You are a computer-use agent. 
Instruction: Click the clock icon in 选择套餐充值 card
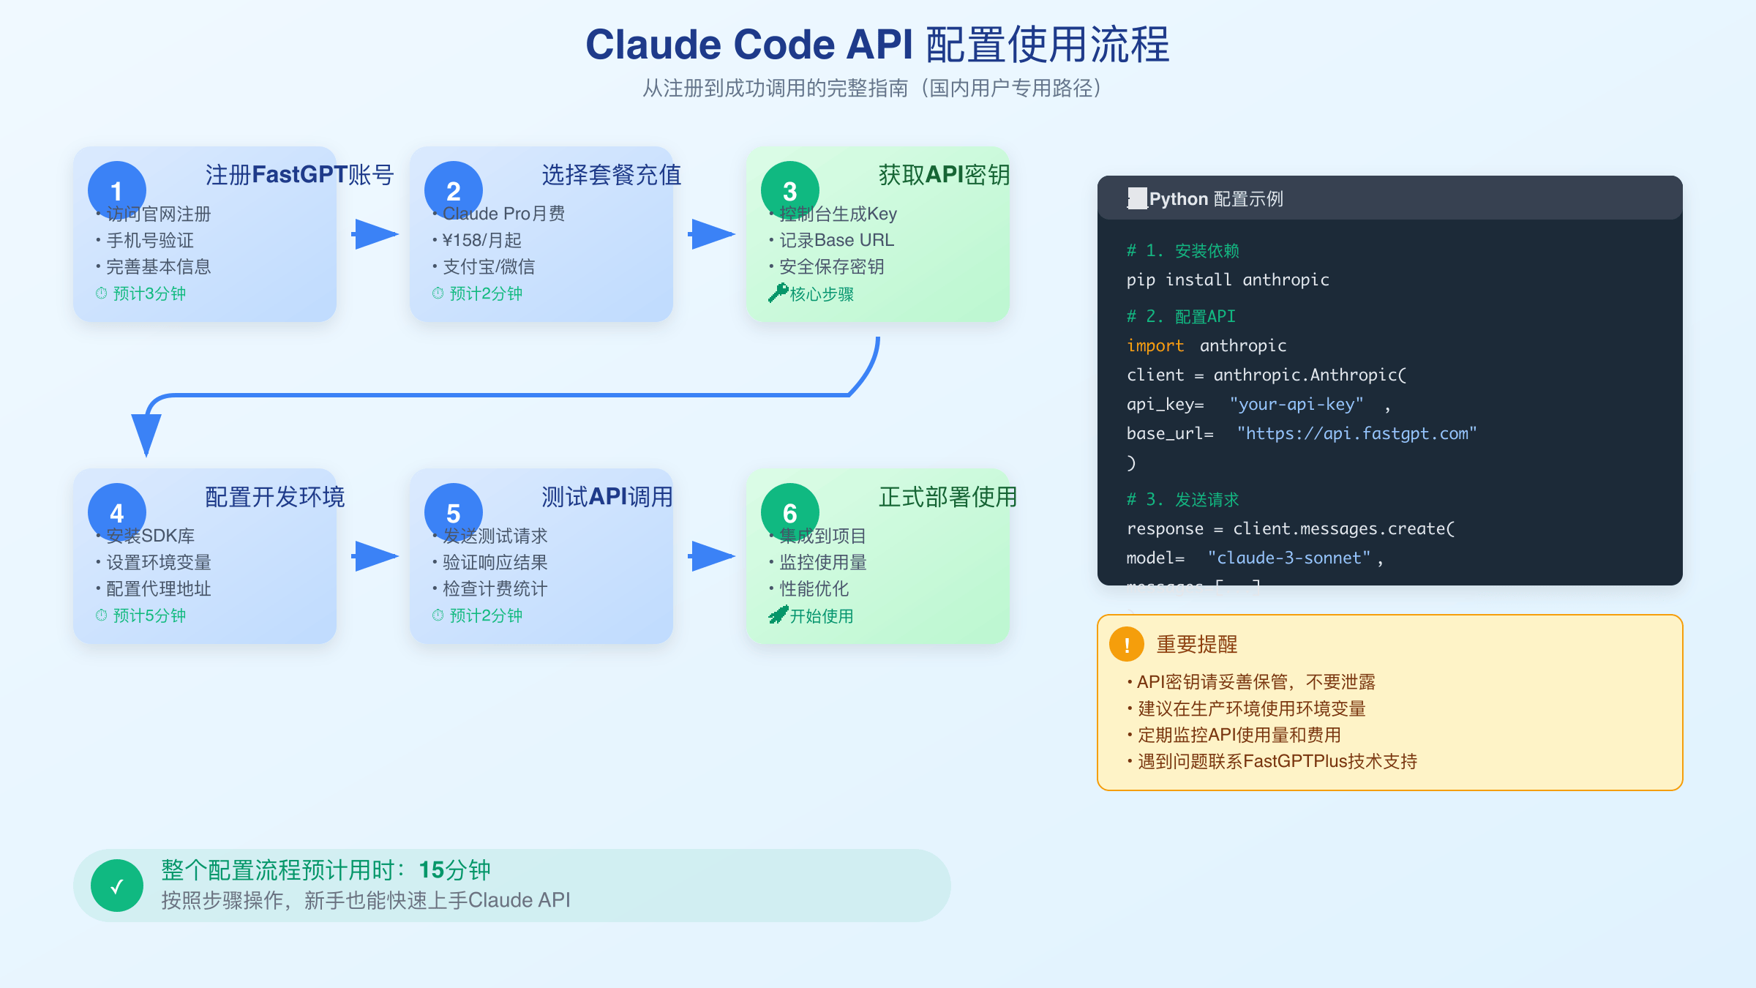coord(438,293)
